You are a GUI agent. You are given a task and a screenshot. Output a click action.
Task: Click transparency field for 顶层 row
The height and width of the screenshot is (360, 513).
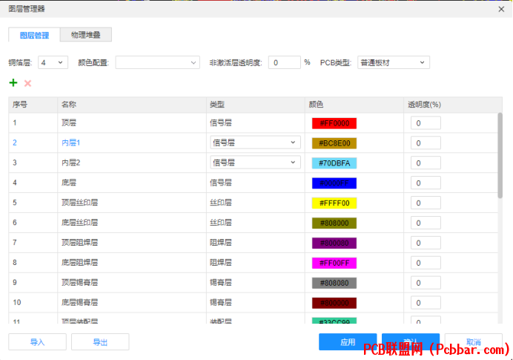(x=426, y=123)
